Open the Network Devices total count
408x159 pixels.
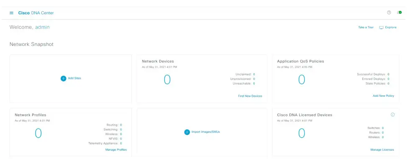[167, 80]
